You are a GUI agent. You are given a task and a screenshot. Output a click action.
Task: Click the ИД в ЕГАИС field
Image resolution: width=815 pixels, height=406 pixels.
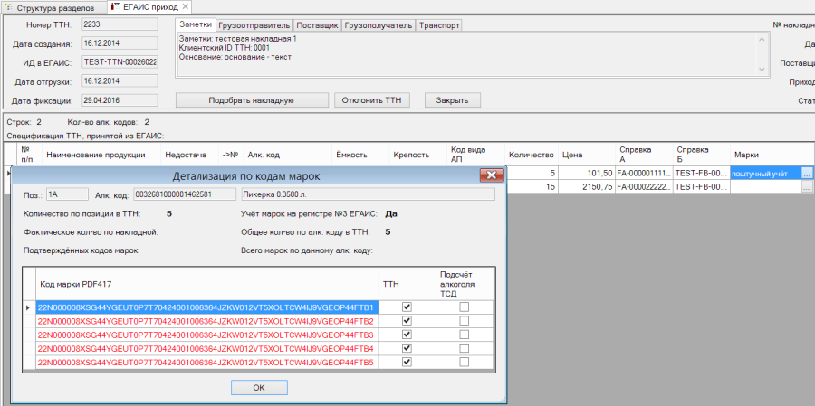pos(120,62)
